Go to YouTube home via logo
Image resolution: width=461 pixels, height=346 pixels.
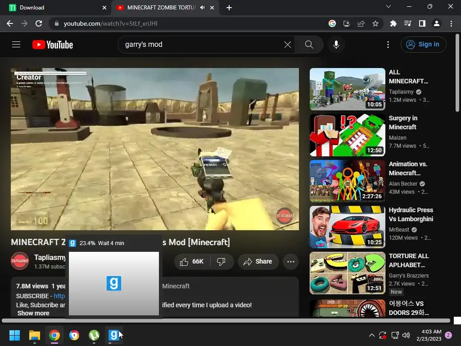[x=53, y=45]
